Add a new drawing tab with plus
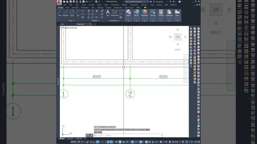The image size is (257, 144). (x=95, y=24)
